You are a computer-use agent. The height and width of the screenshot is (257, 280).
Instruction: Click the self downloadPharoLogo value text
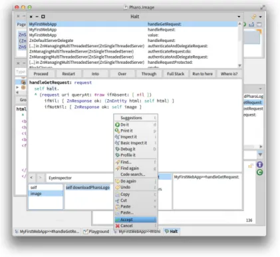(88, 188)
